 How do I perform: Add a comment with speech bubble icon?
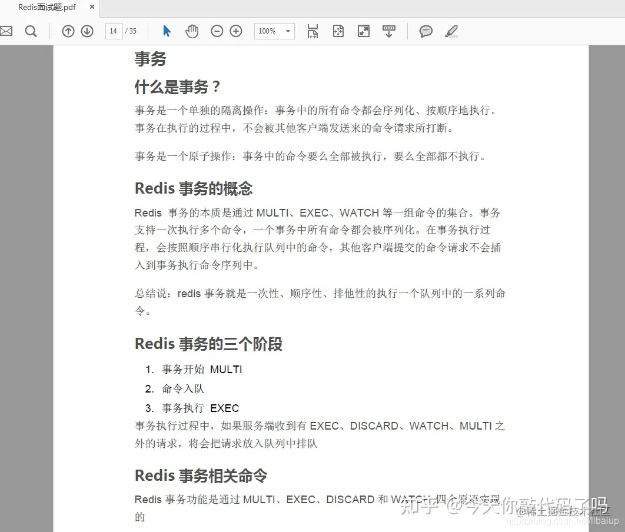click(x=425, y=31)
